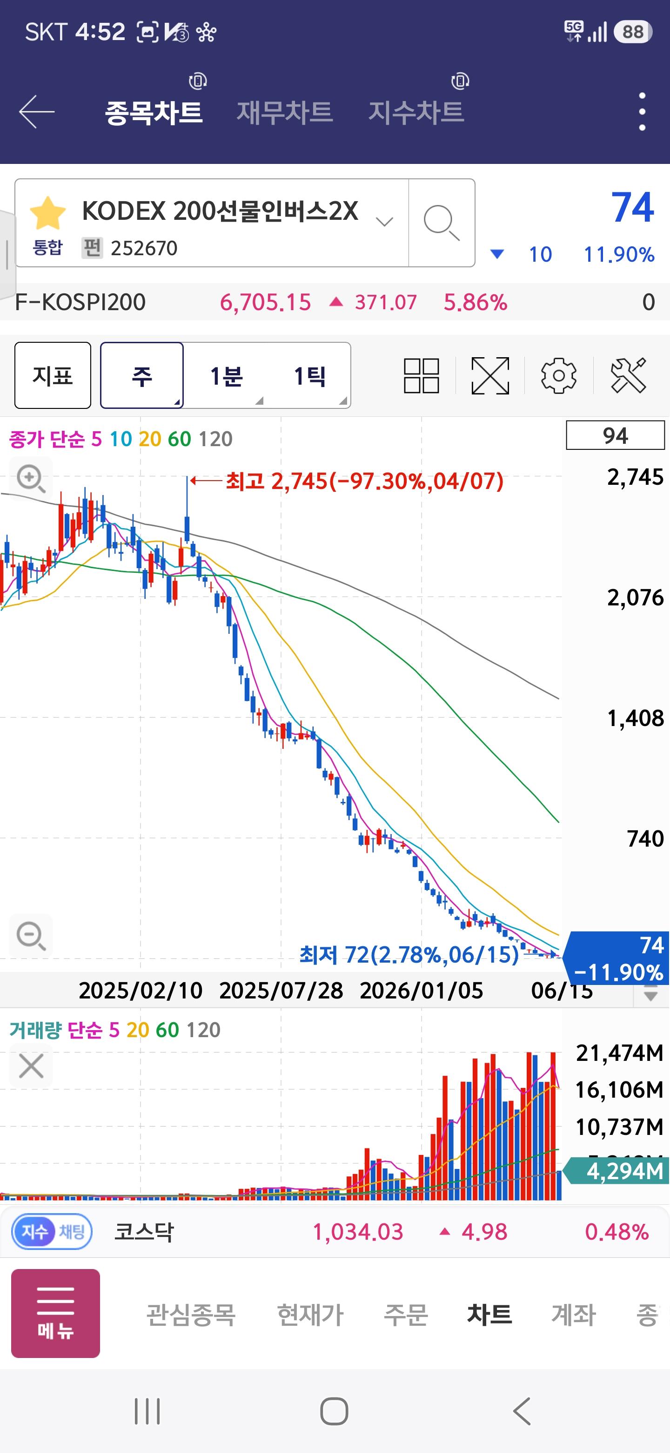
Task: Tap the battery 88 status indicator
Action: tap(633, 32)
